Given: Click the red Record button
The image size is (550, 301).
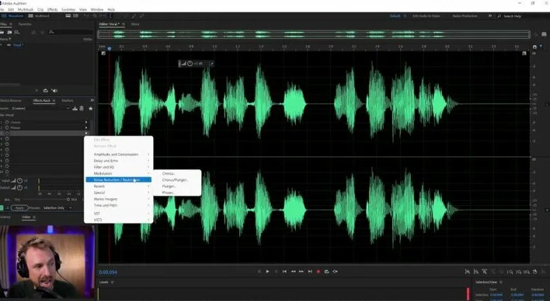Looking at the screenshot, I should (318, 271).
